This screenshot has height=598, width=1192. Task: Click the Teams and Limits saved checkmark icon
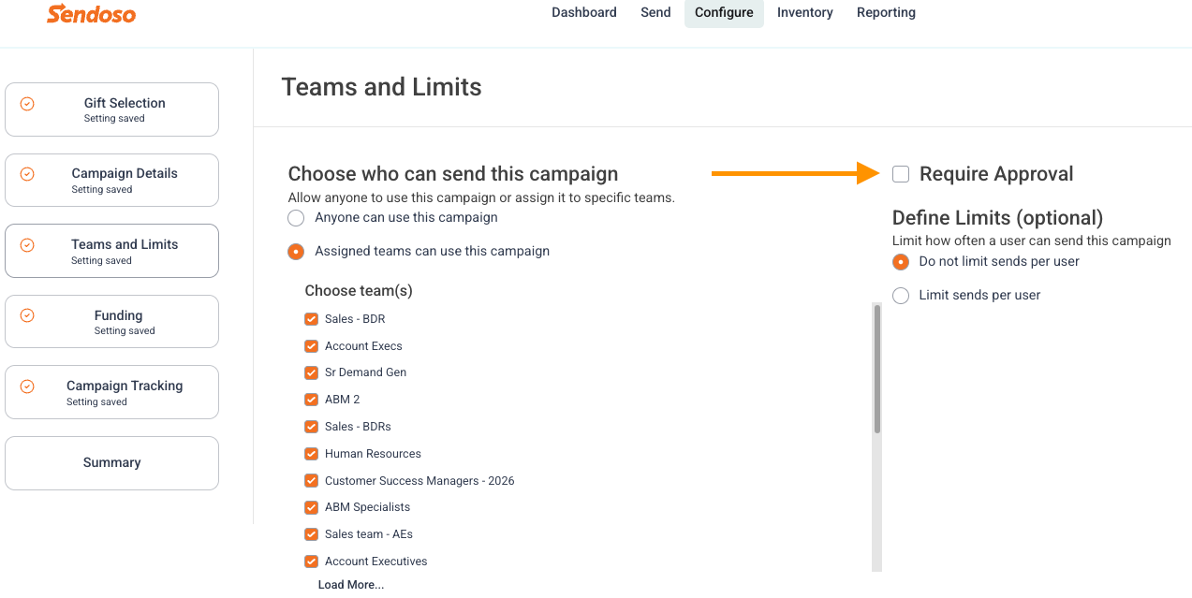click(27, 245)
